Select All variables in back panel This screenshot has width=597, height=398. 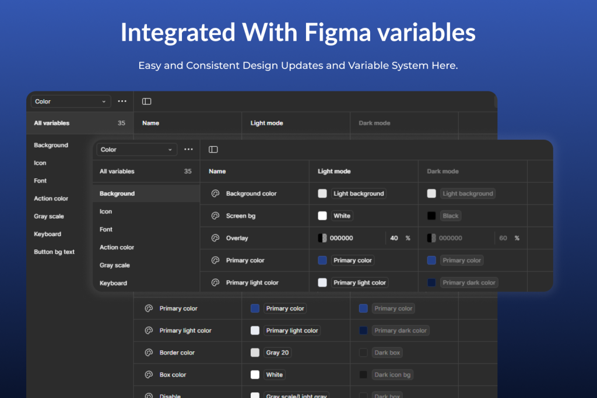(80, 123)
